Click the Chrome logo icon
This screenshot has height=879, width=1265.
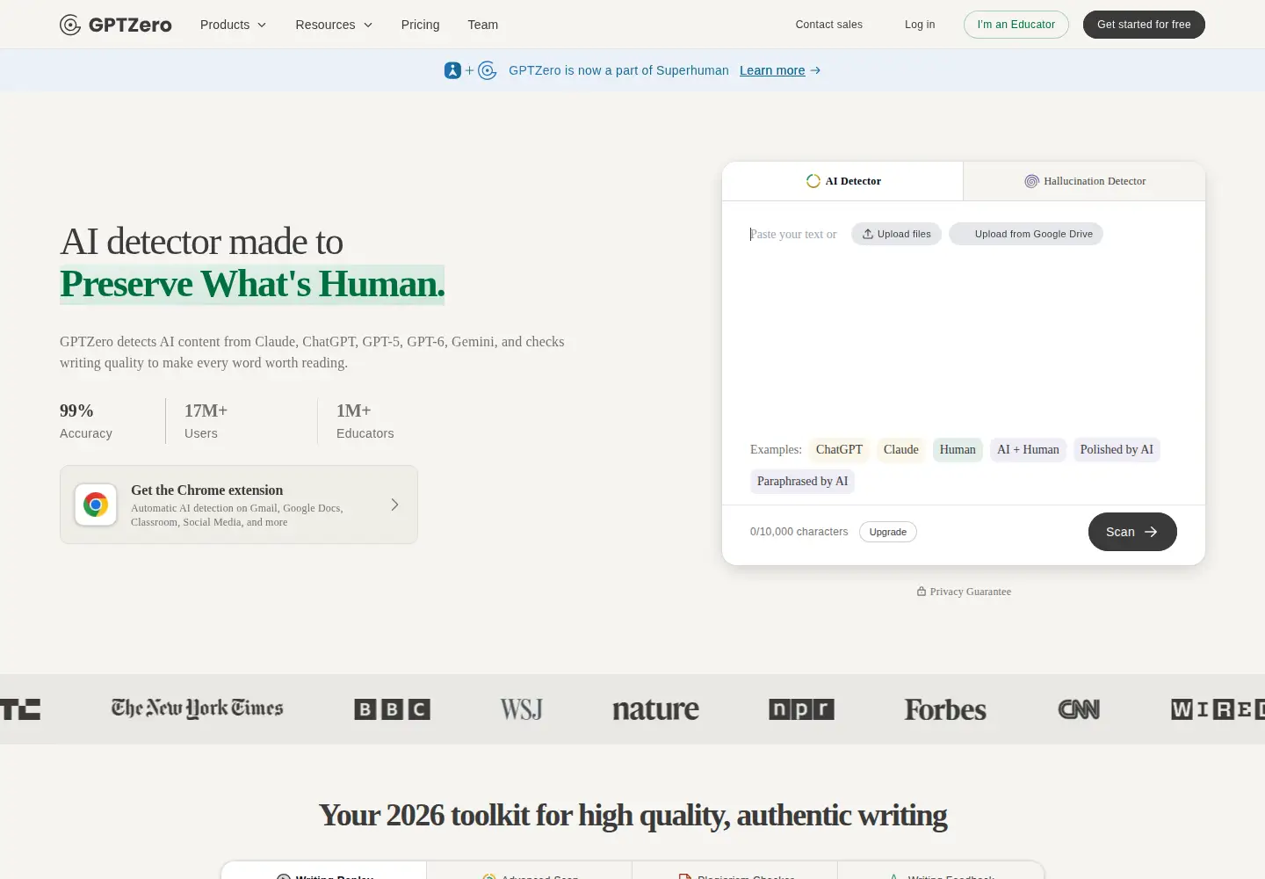click(x=96, y=505)
